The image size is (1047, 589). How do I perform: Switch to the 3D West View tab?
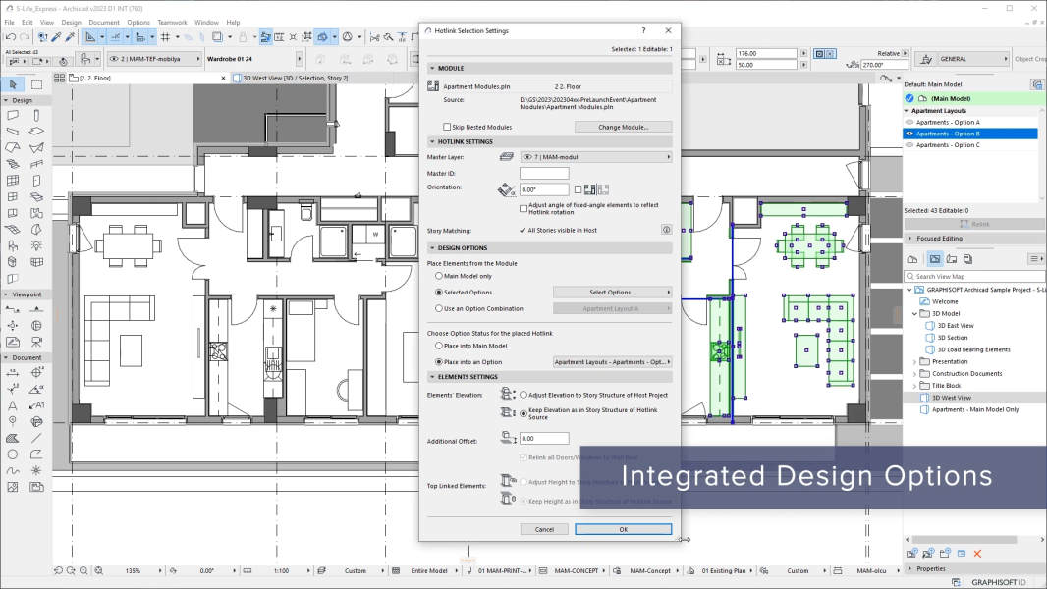[x=295, y=79]
